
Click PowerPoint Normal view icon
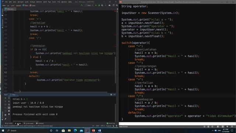coord(218,126)
